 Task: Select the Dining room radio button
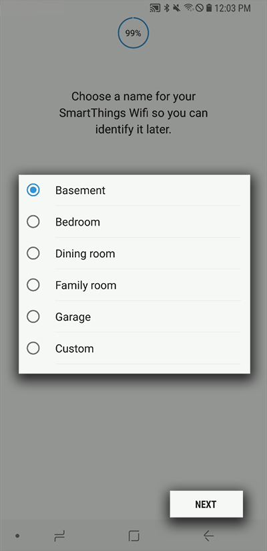pyautogui.click(x=33, y=253)
